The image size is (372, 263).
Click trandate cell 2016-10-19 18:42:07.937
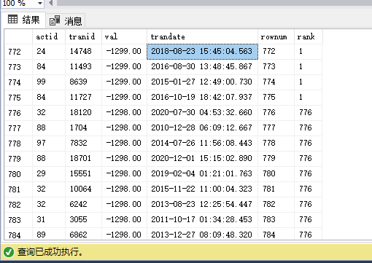(x=202, y=98)
